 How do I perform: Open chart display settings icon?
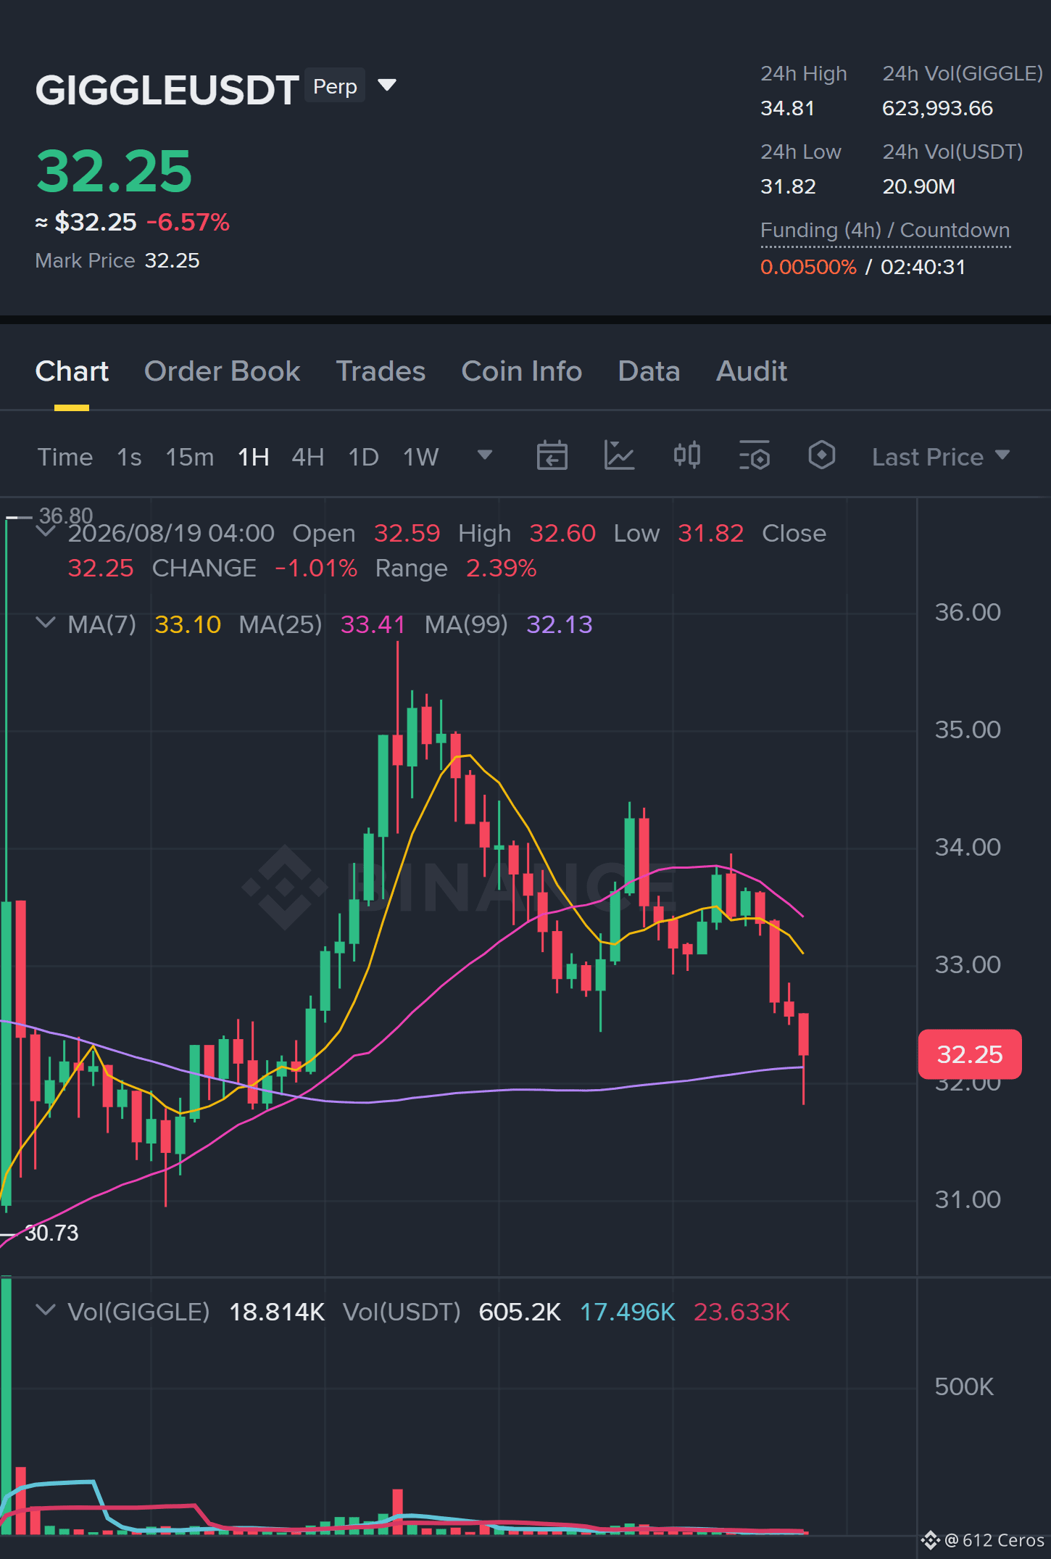[754, 456]
